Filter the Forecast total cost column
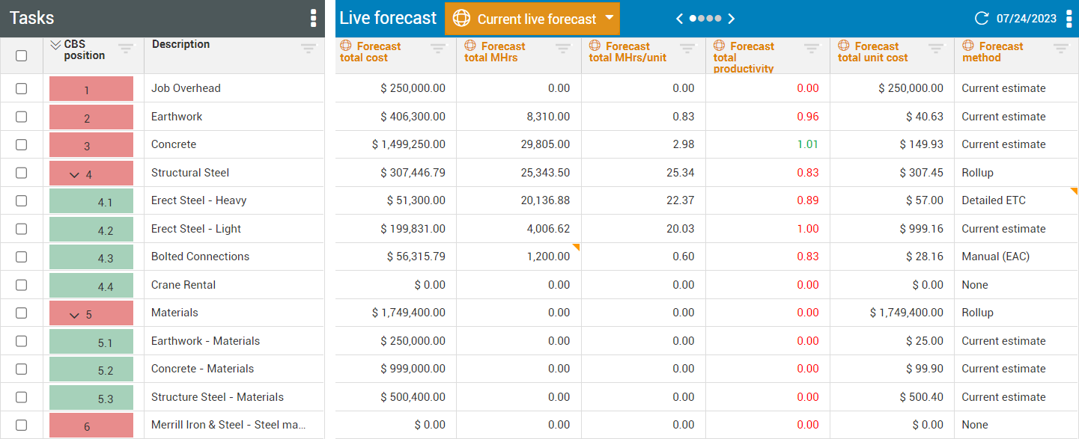1079x439 pixels. [x=438, y=49]
